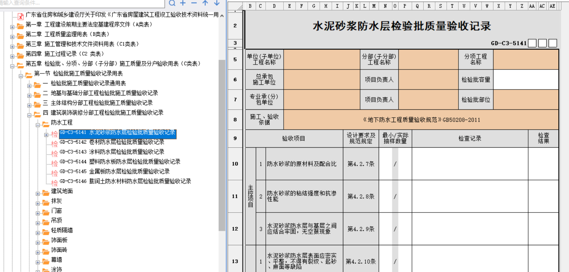Click the down arrow search navigation icon

pyautogui.click(x=217, y=3)
